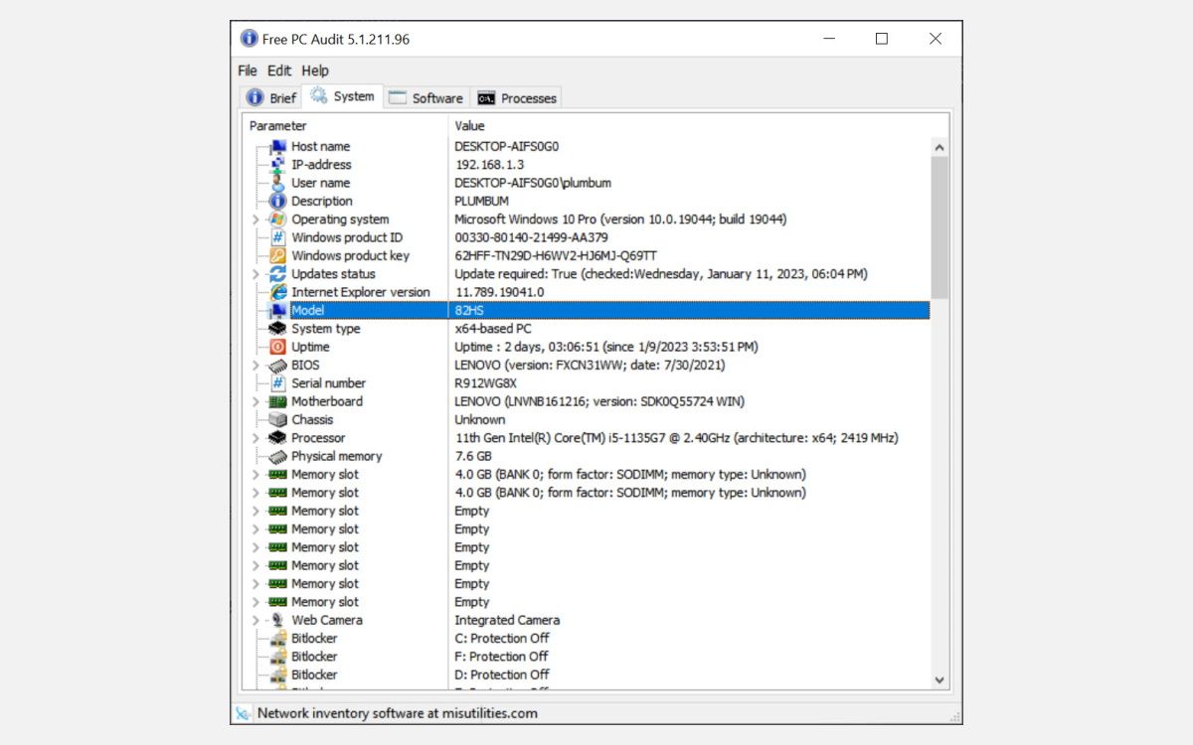
Task: Click the scrollbar down arrow button
Action: [938, 680]
